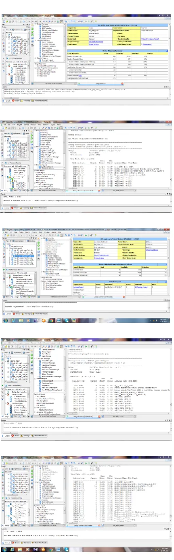
Task: Open Errors tab in Detailed Reports screenshot
Action: coord(17,313)
